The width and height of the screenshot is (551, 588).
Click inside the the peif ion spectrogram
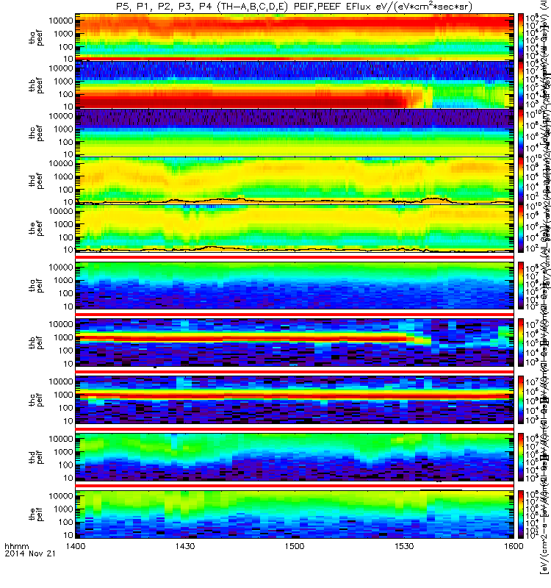[295, 514]
